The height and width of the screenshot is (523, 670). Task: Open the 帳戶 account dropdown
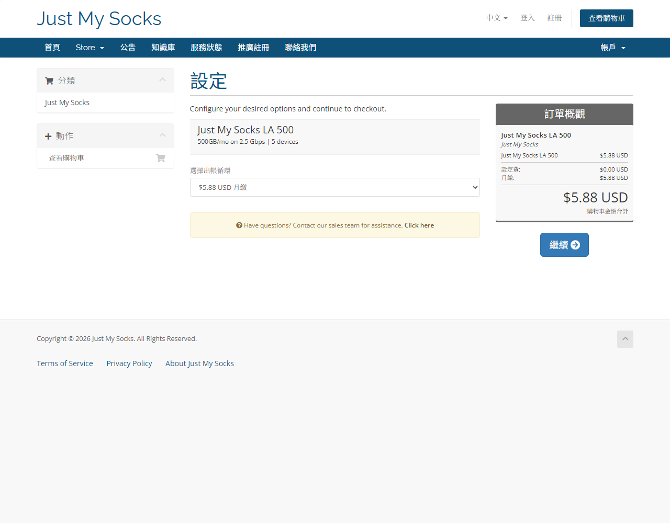pyautogui.click(x=613, y=48)
